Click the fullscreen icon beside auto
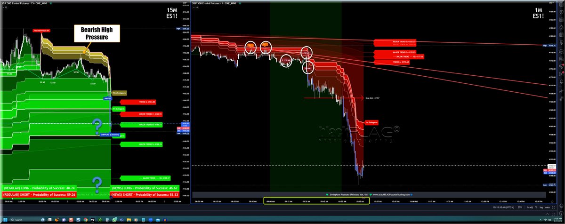This screenshot has height=224, width=565. (553, 208)
